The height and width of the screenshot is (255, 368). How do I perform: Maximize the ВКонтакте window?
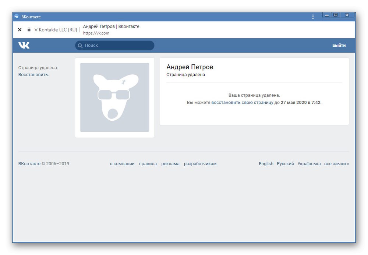click(x=336, y=15)
